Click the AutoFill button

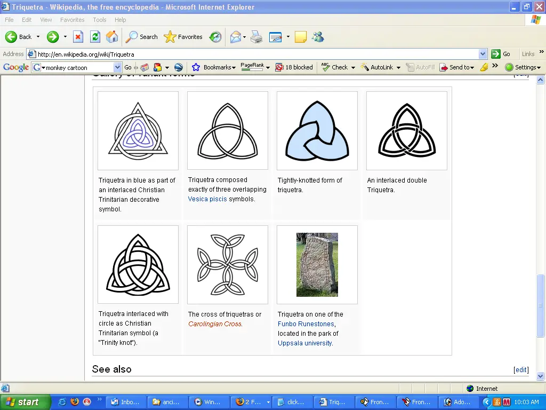pyautogui.click(x=420, y=67)
